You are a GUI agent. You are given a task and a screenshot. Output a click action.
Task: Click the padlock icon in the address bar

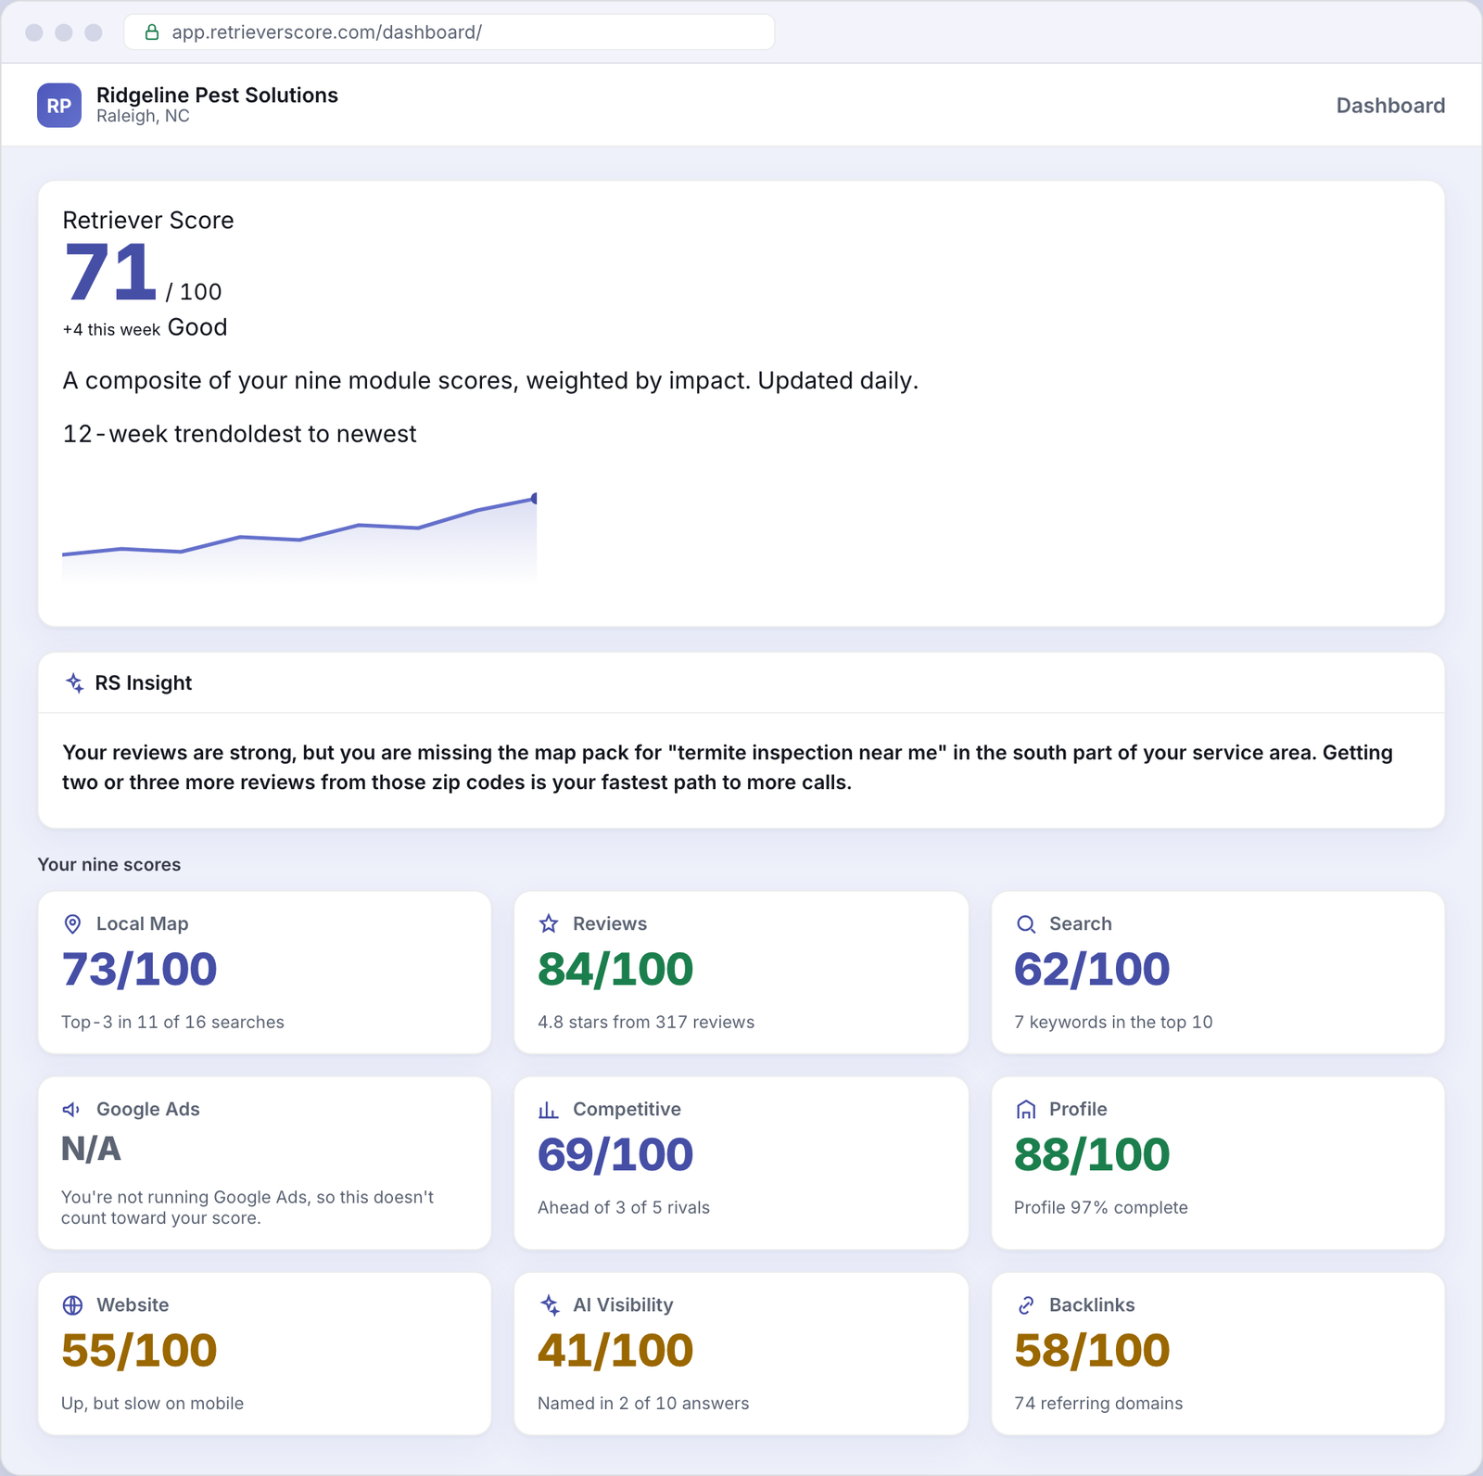(x=152, y=32)
